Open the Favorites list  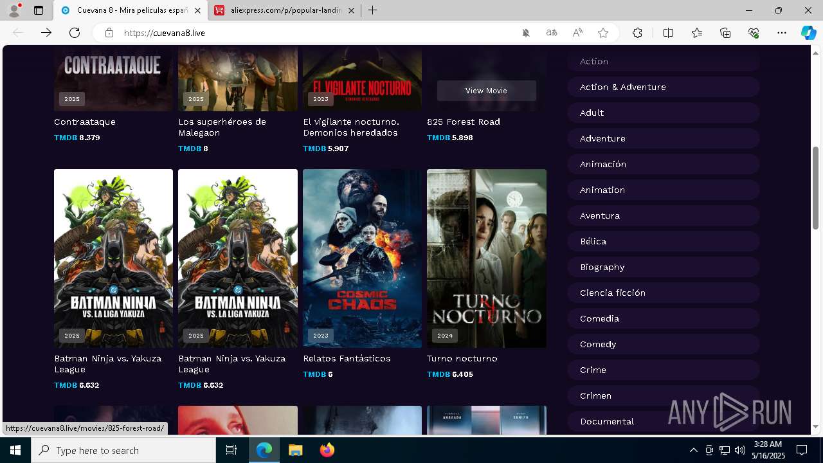tap(697, 33)
